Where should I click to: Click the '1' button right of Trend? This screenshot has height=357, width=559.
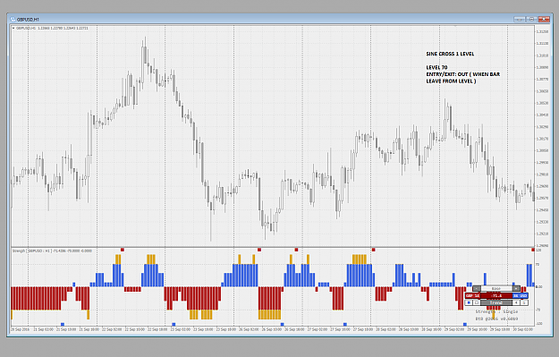524,302
